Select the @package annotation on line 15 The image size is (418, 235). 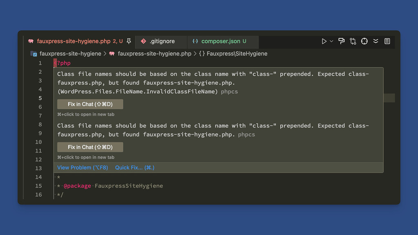[78, 186]
